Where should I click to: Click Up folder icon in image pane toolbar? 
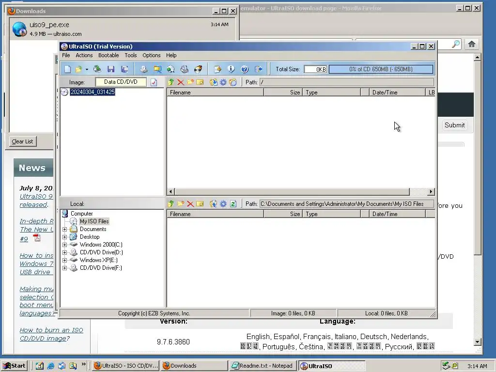171,82
